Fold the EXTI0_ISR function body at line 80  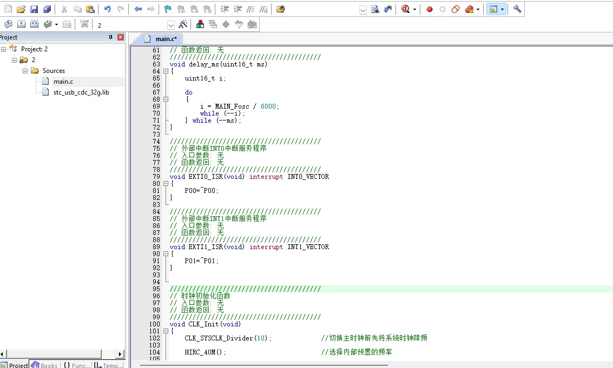click(x=166, y=184)
